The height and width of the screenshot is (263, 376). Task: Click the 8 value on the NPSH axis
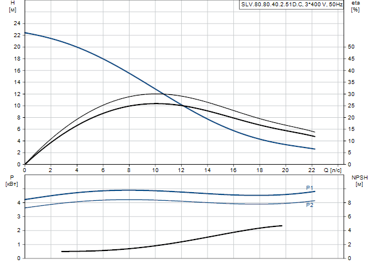click(350, 203)
